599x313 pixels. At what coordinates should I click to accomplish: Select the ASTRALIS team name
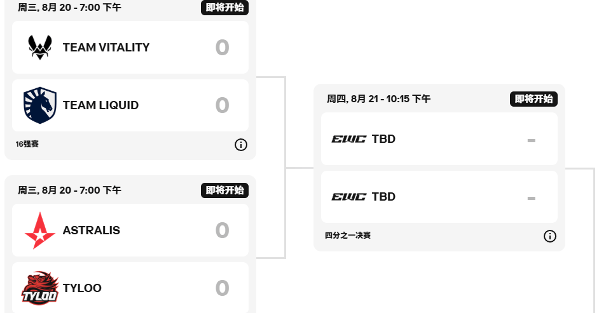(92, 230)
